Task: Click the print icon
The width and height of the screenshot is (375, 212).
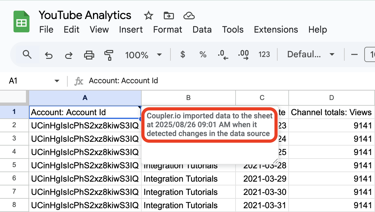Action: [x=89, y=55]
